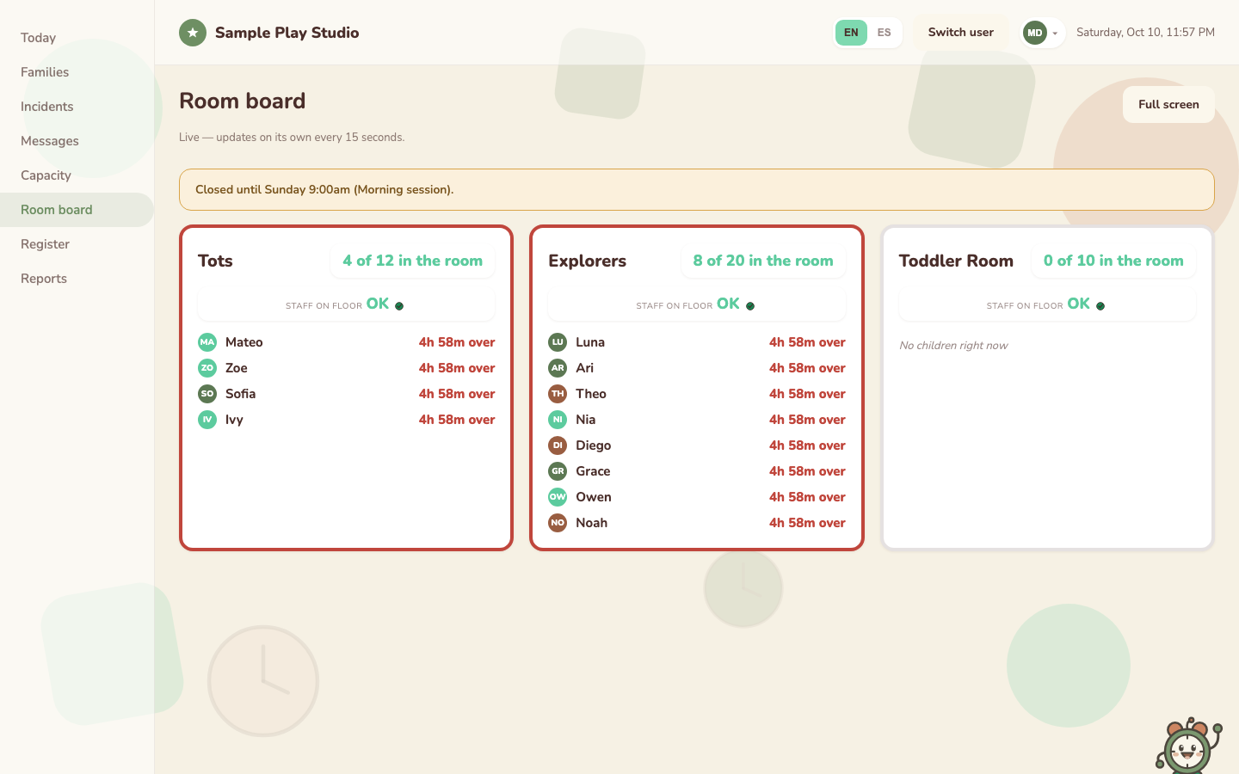Click Noah's '4h 58m over' time
The image size is (1239, 774).
point(807,523)
